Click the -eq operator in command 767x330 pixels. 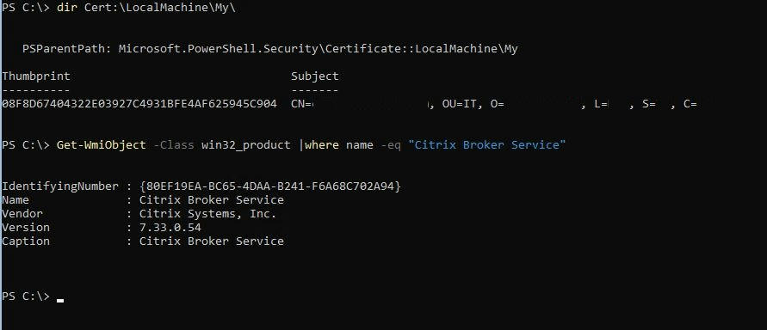click(x=390, y=145)
